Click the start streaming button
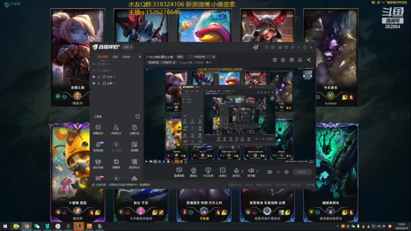The height and width of the screenshot is (231, 411). click(x=303, y=172)
